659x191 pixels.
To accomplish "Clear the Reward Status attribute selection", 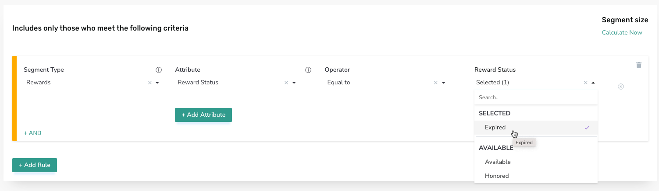I will click(x=286, y=83).
